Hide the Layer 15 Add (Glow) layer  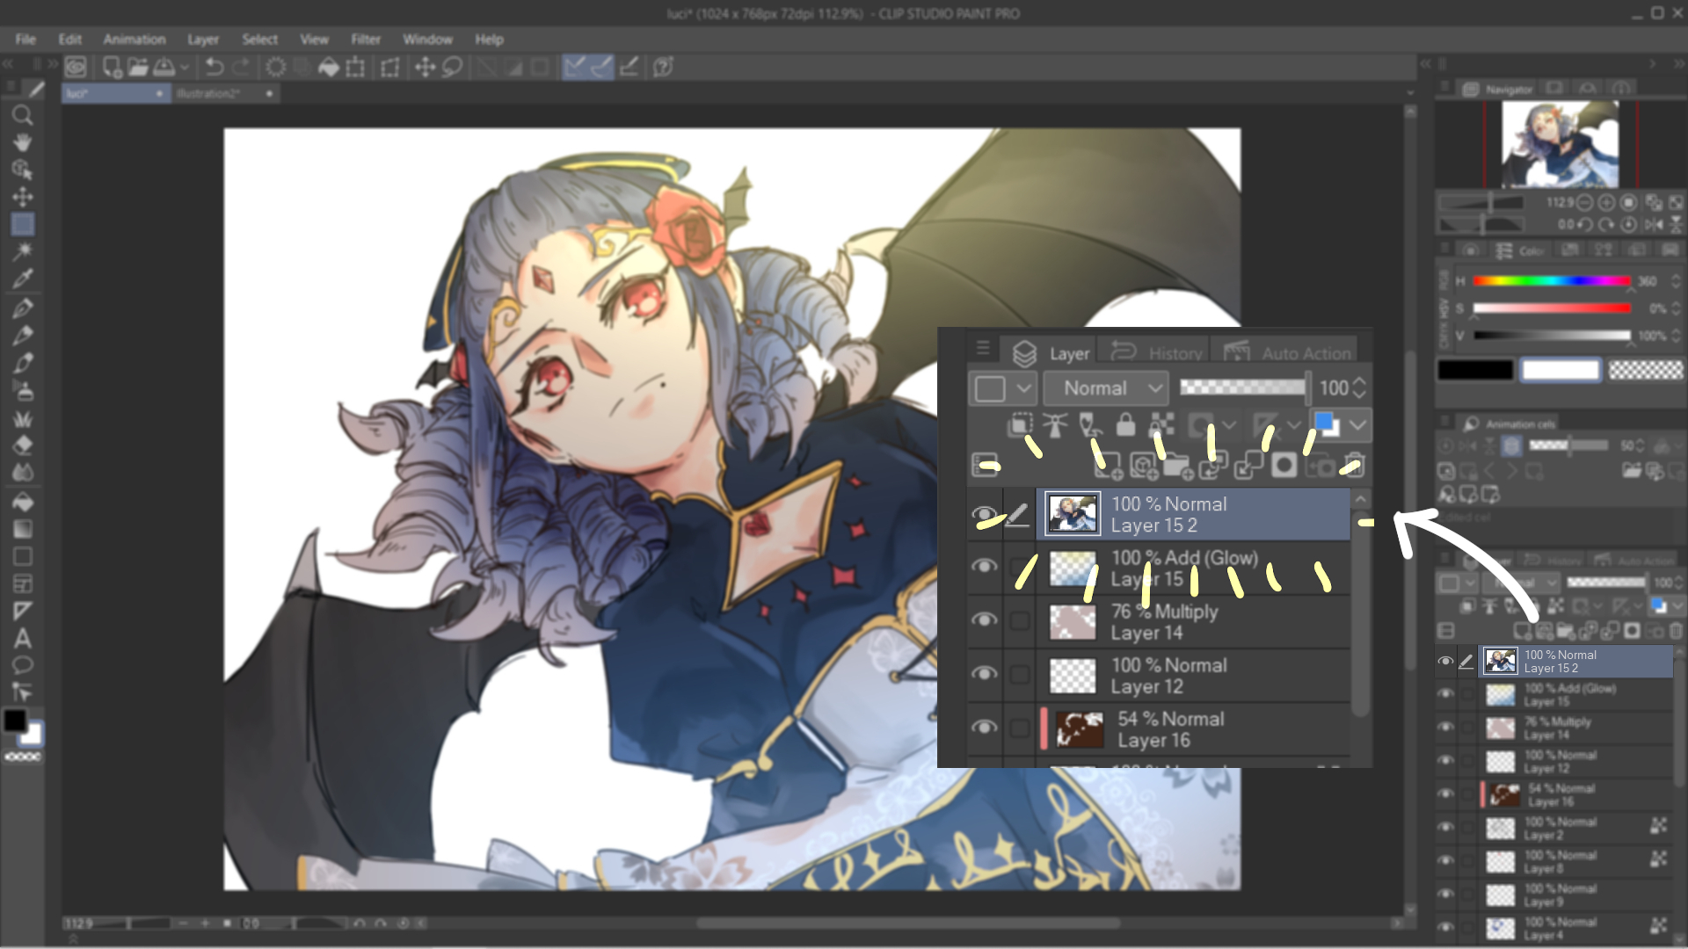point(985,568)
